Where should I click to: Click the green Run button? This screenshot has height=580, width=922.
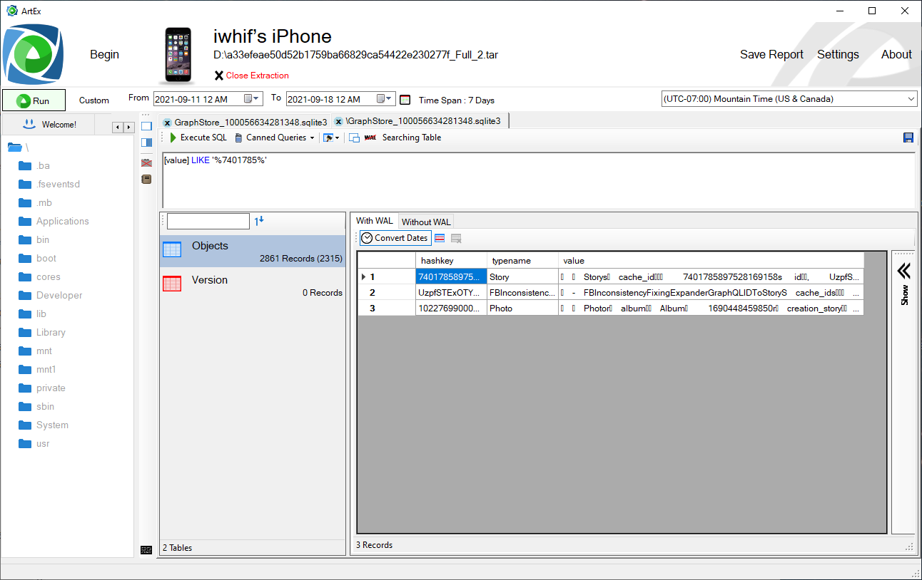[34, 100]
